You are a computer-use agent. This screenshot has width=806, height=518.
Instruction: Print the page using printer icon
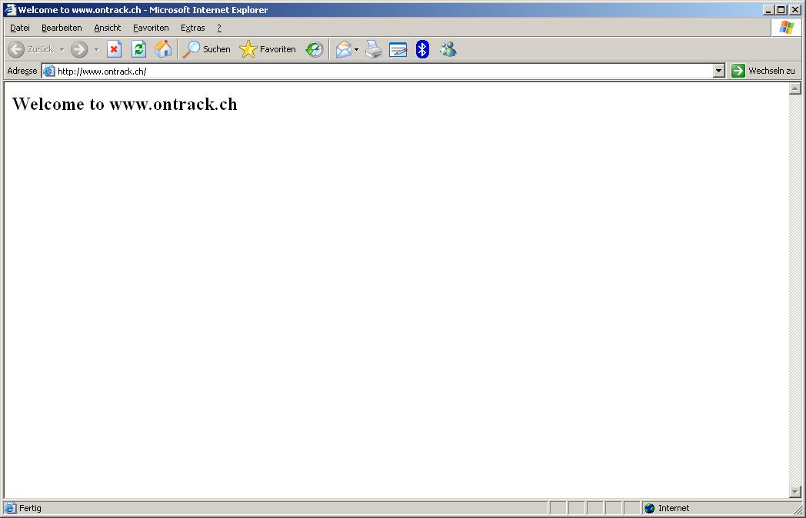(374, 49)
